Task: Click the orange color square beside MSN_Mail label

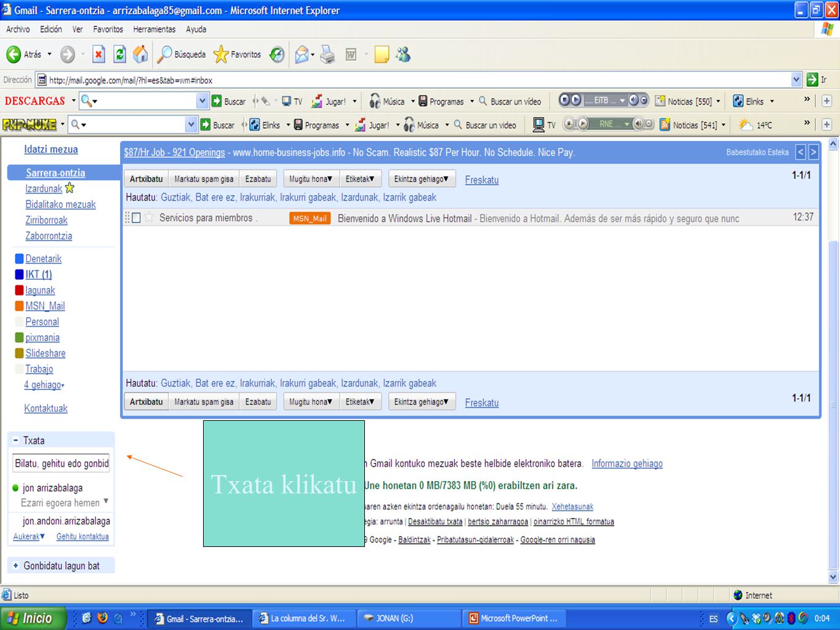Action: [x=19, y=306]
